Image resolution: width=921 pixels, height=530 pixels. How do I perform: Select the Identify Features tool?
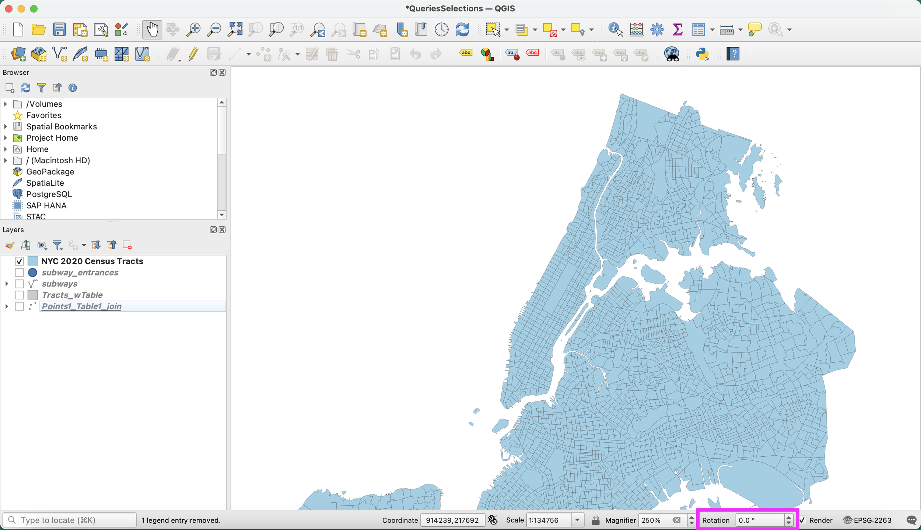pyautogui.click(x=613, y=29)
